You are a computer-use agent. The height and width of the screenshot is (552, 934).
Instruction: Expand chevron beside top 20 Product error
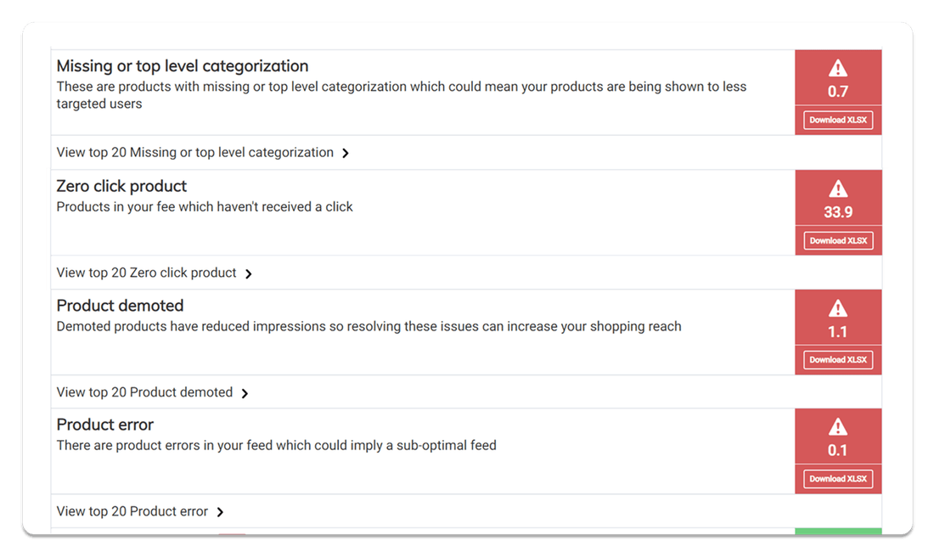pos(220,512)
